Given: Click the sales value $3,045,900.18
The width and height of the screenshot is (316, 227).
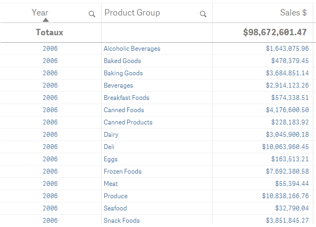Looking at the screenshot, I should 287,135.
